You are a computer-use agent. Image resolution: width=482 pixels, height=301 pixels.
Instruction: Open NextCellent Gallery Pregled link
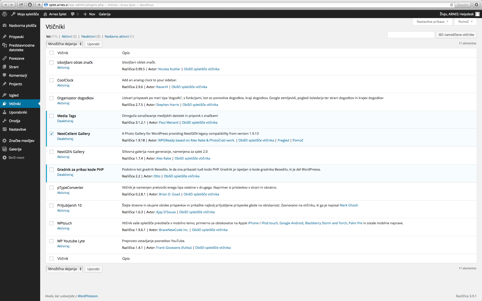283,140
